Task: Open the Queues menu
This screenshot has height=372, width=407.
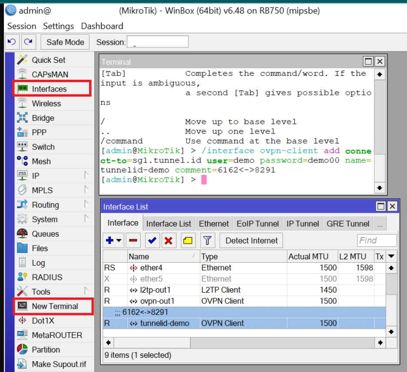Action: coord(54,234)
